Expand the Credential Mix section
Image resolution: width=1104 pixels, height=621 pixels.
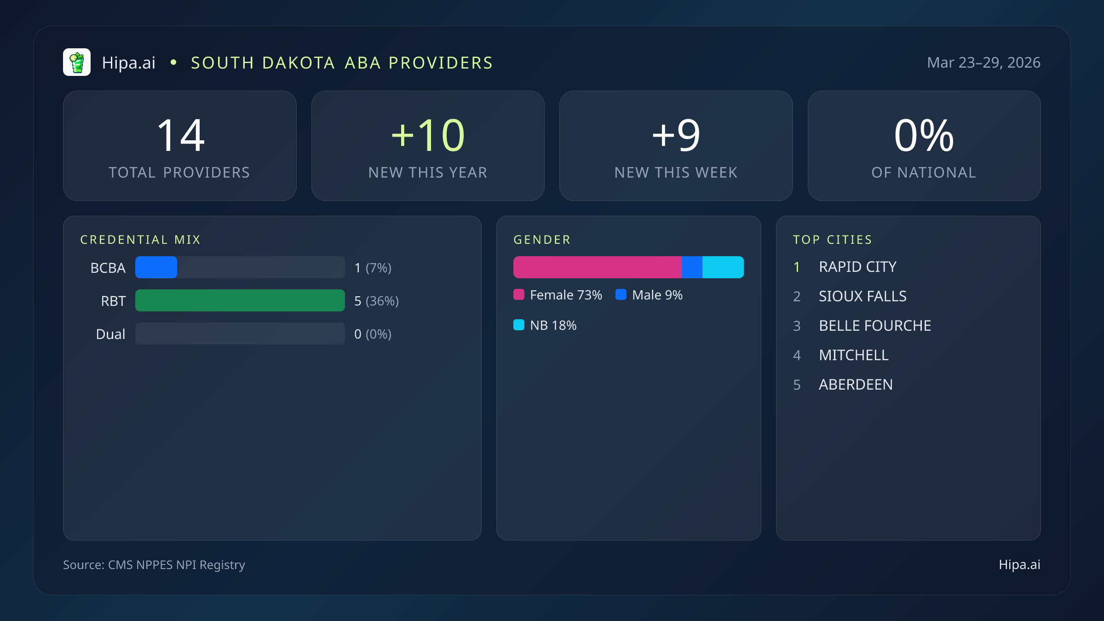pos(141,239)
